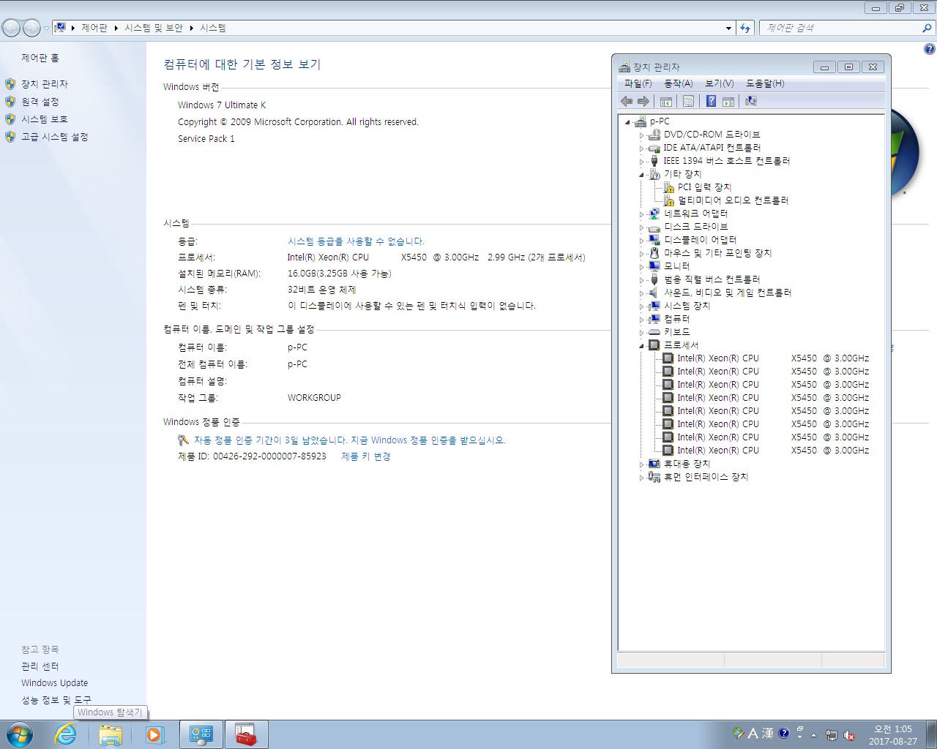The image size is (937, 749).
Task: Click the blue Help question-mark toolbar icon
Action: (711, 102)
